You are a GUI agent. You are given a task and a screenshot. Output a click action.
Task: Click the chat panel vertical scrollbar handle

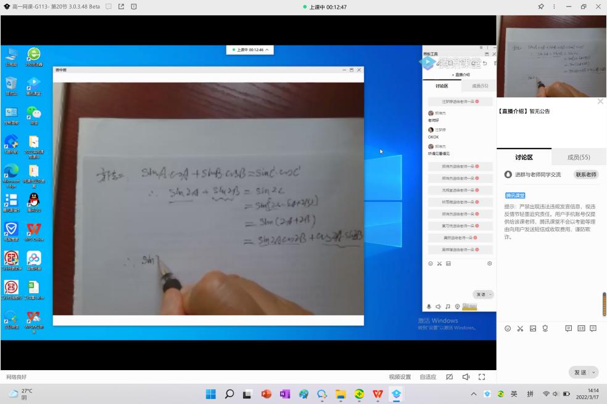pyautogui.click(x=604, y=304)
